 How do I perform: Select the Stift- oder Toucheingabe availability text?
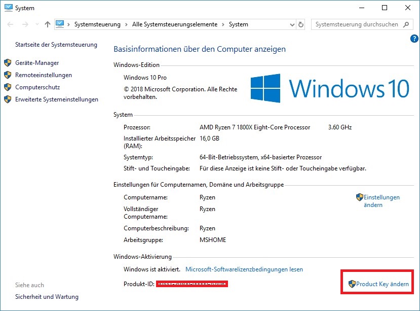(x=283, y=168)
